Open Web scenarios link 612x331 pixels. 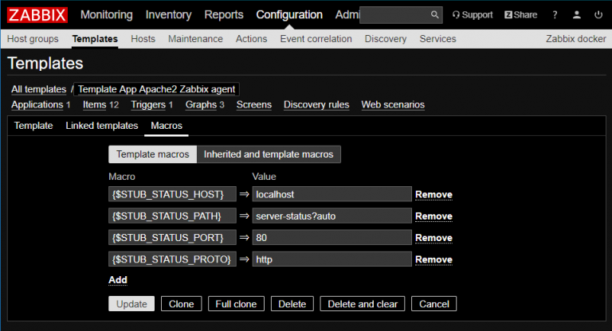(x=393, y=105)
